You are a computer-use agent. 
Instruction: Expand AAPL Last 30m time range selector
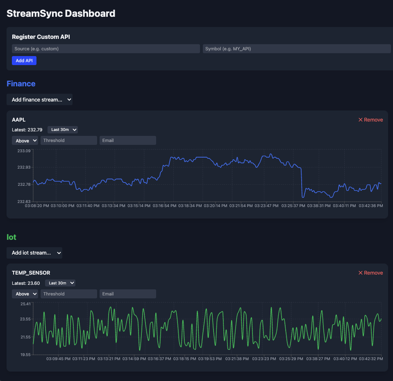[63, 130]
